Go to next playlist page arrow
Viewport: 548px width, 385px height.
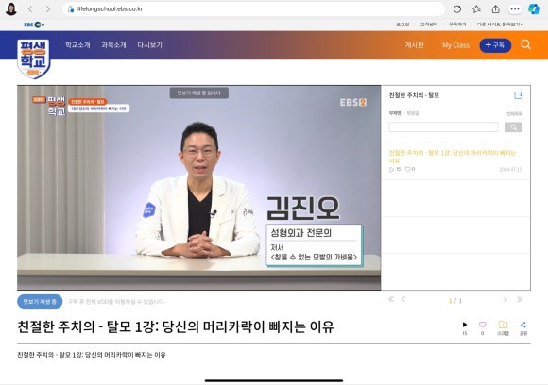tap(505, 299)
